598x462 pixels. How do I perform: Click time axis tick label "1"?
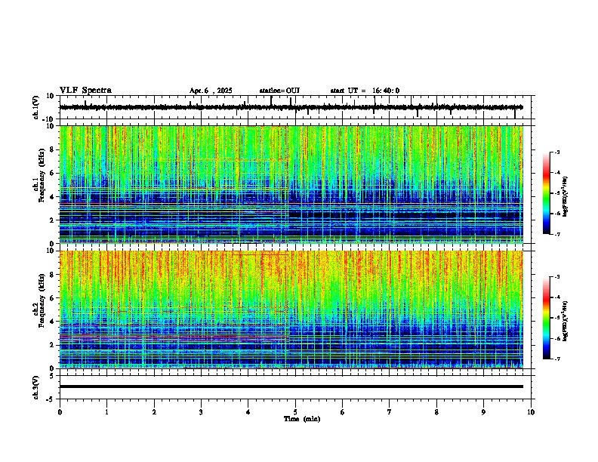[x=106, y=412]
